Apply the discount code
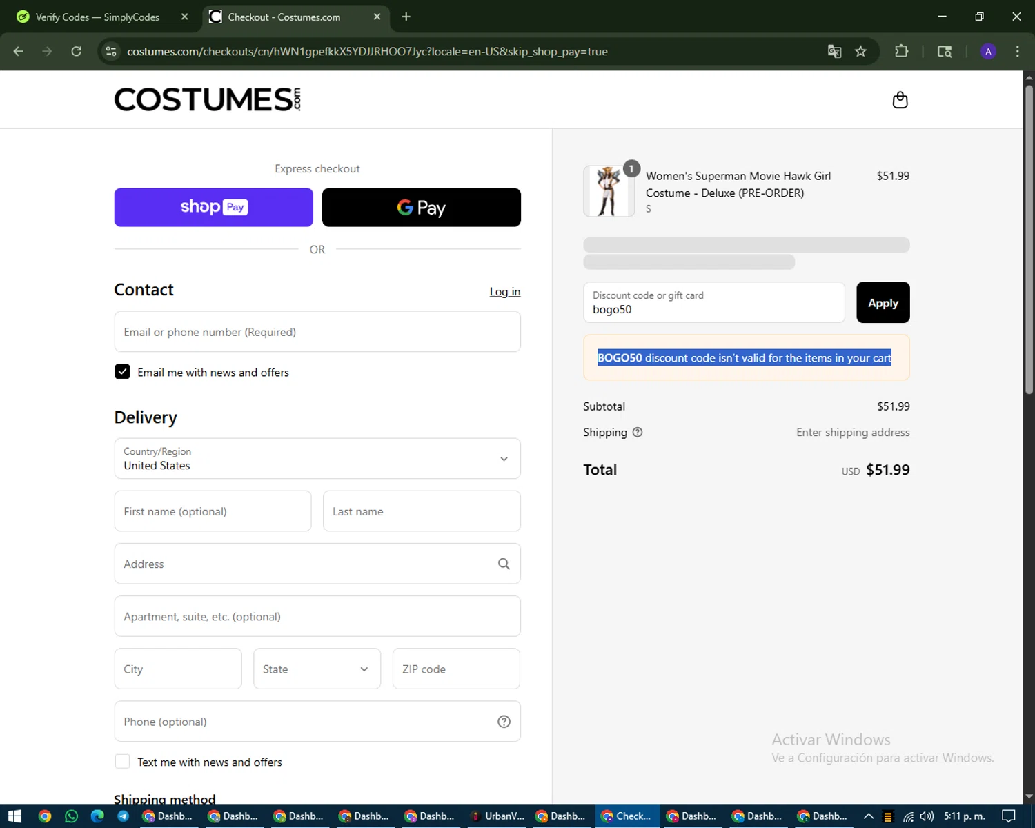 click(883, 302)
